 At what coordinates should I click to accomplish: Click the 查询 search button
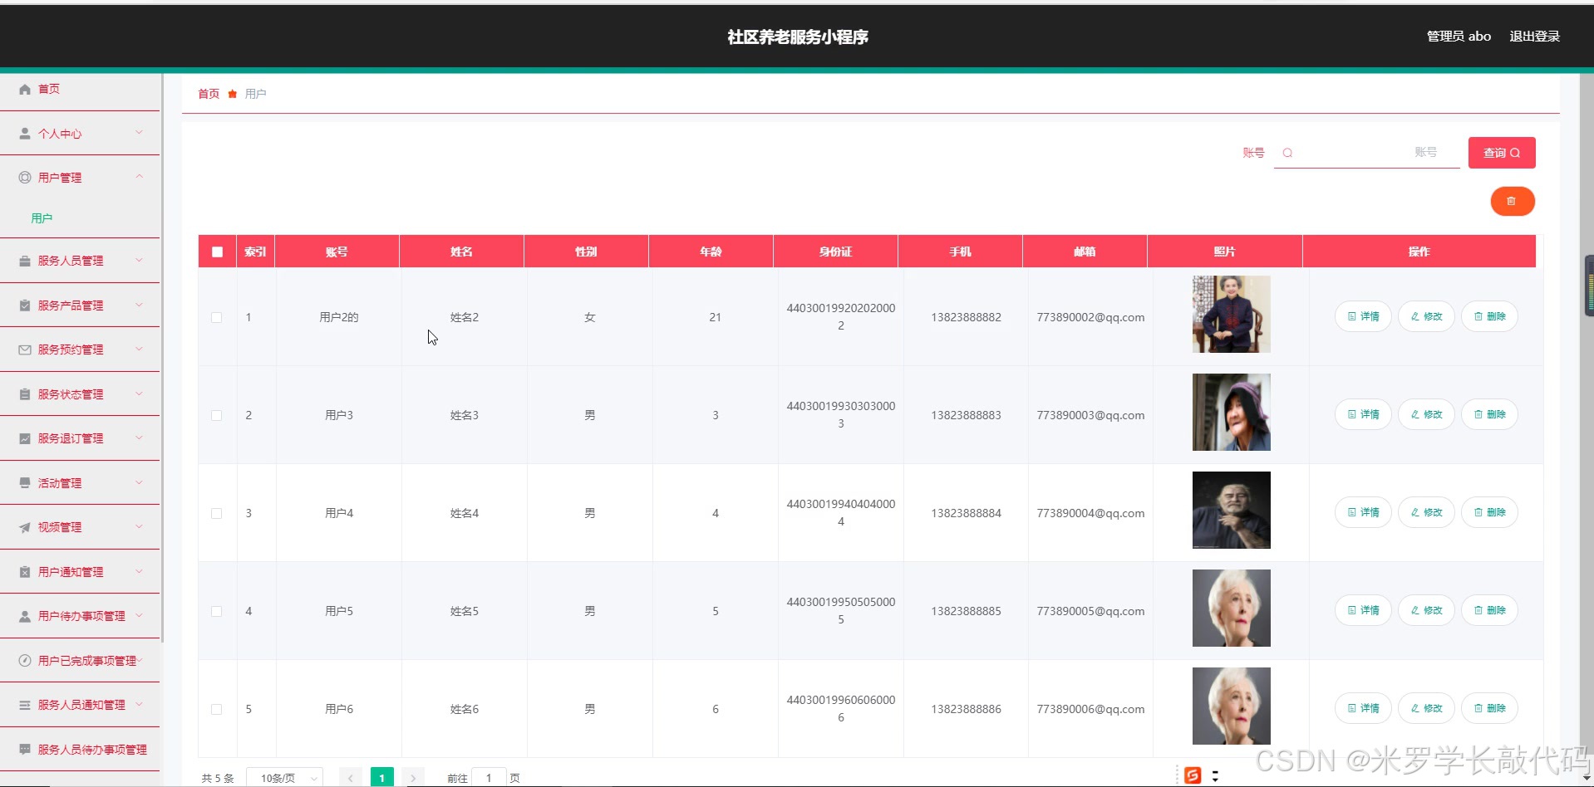(x=1502, y=153)
